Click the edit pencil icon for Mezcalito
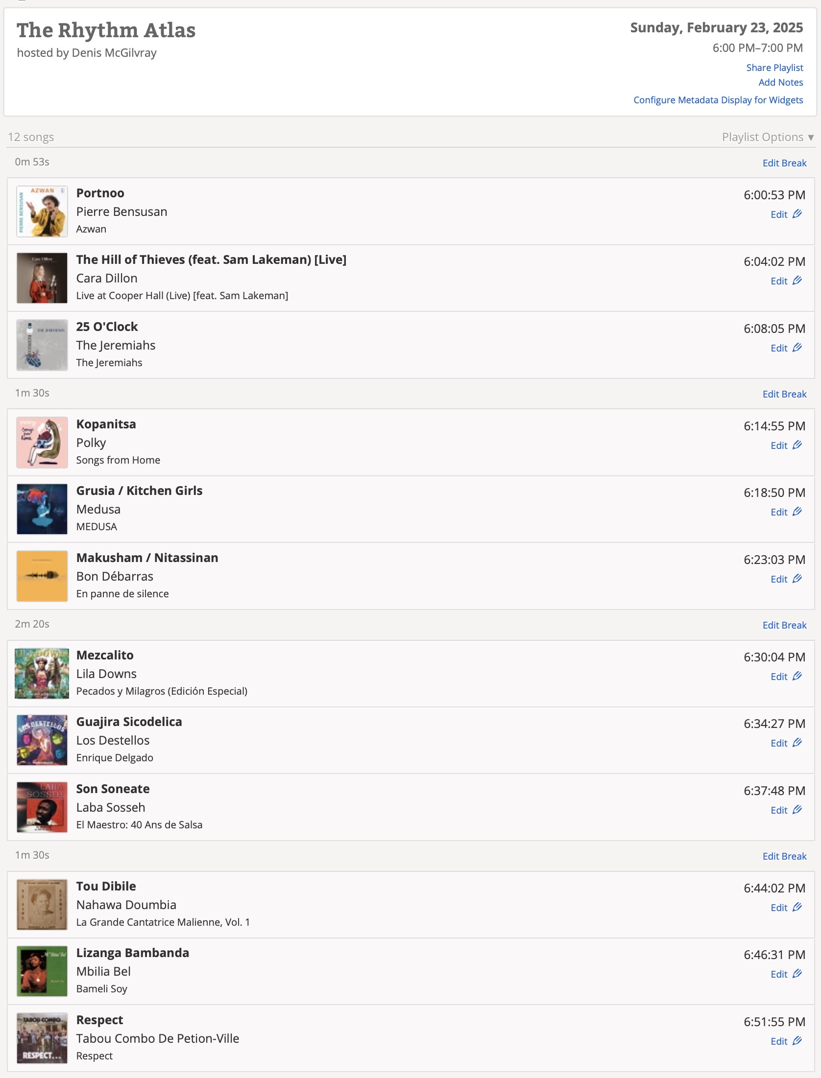This screenshot has height=1078, width=821. 797,676
